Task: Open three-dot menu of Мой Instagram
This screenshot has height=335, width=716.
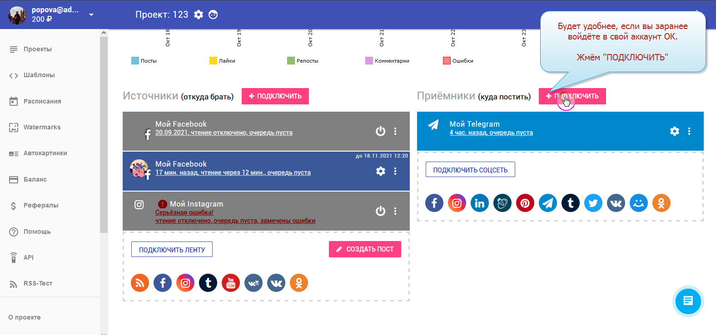Action: 395,211
